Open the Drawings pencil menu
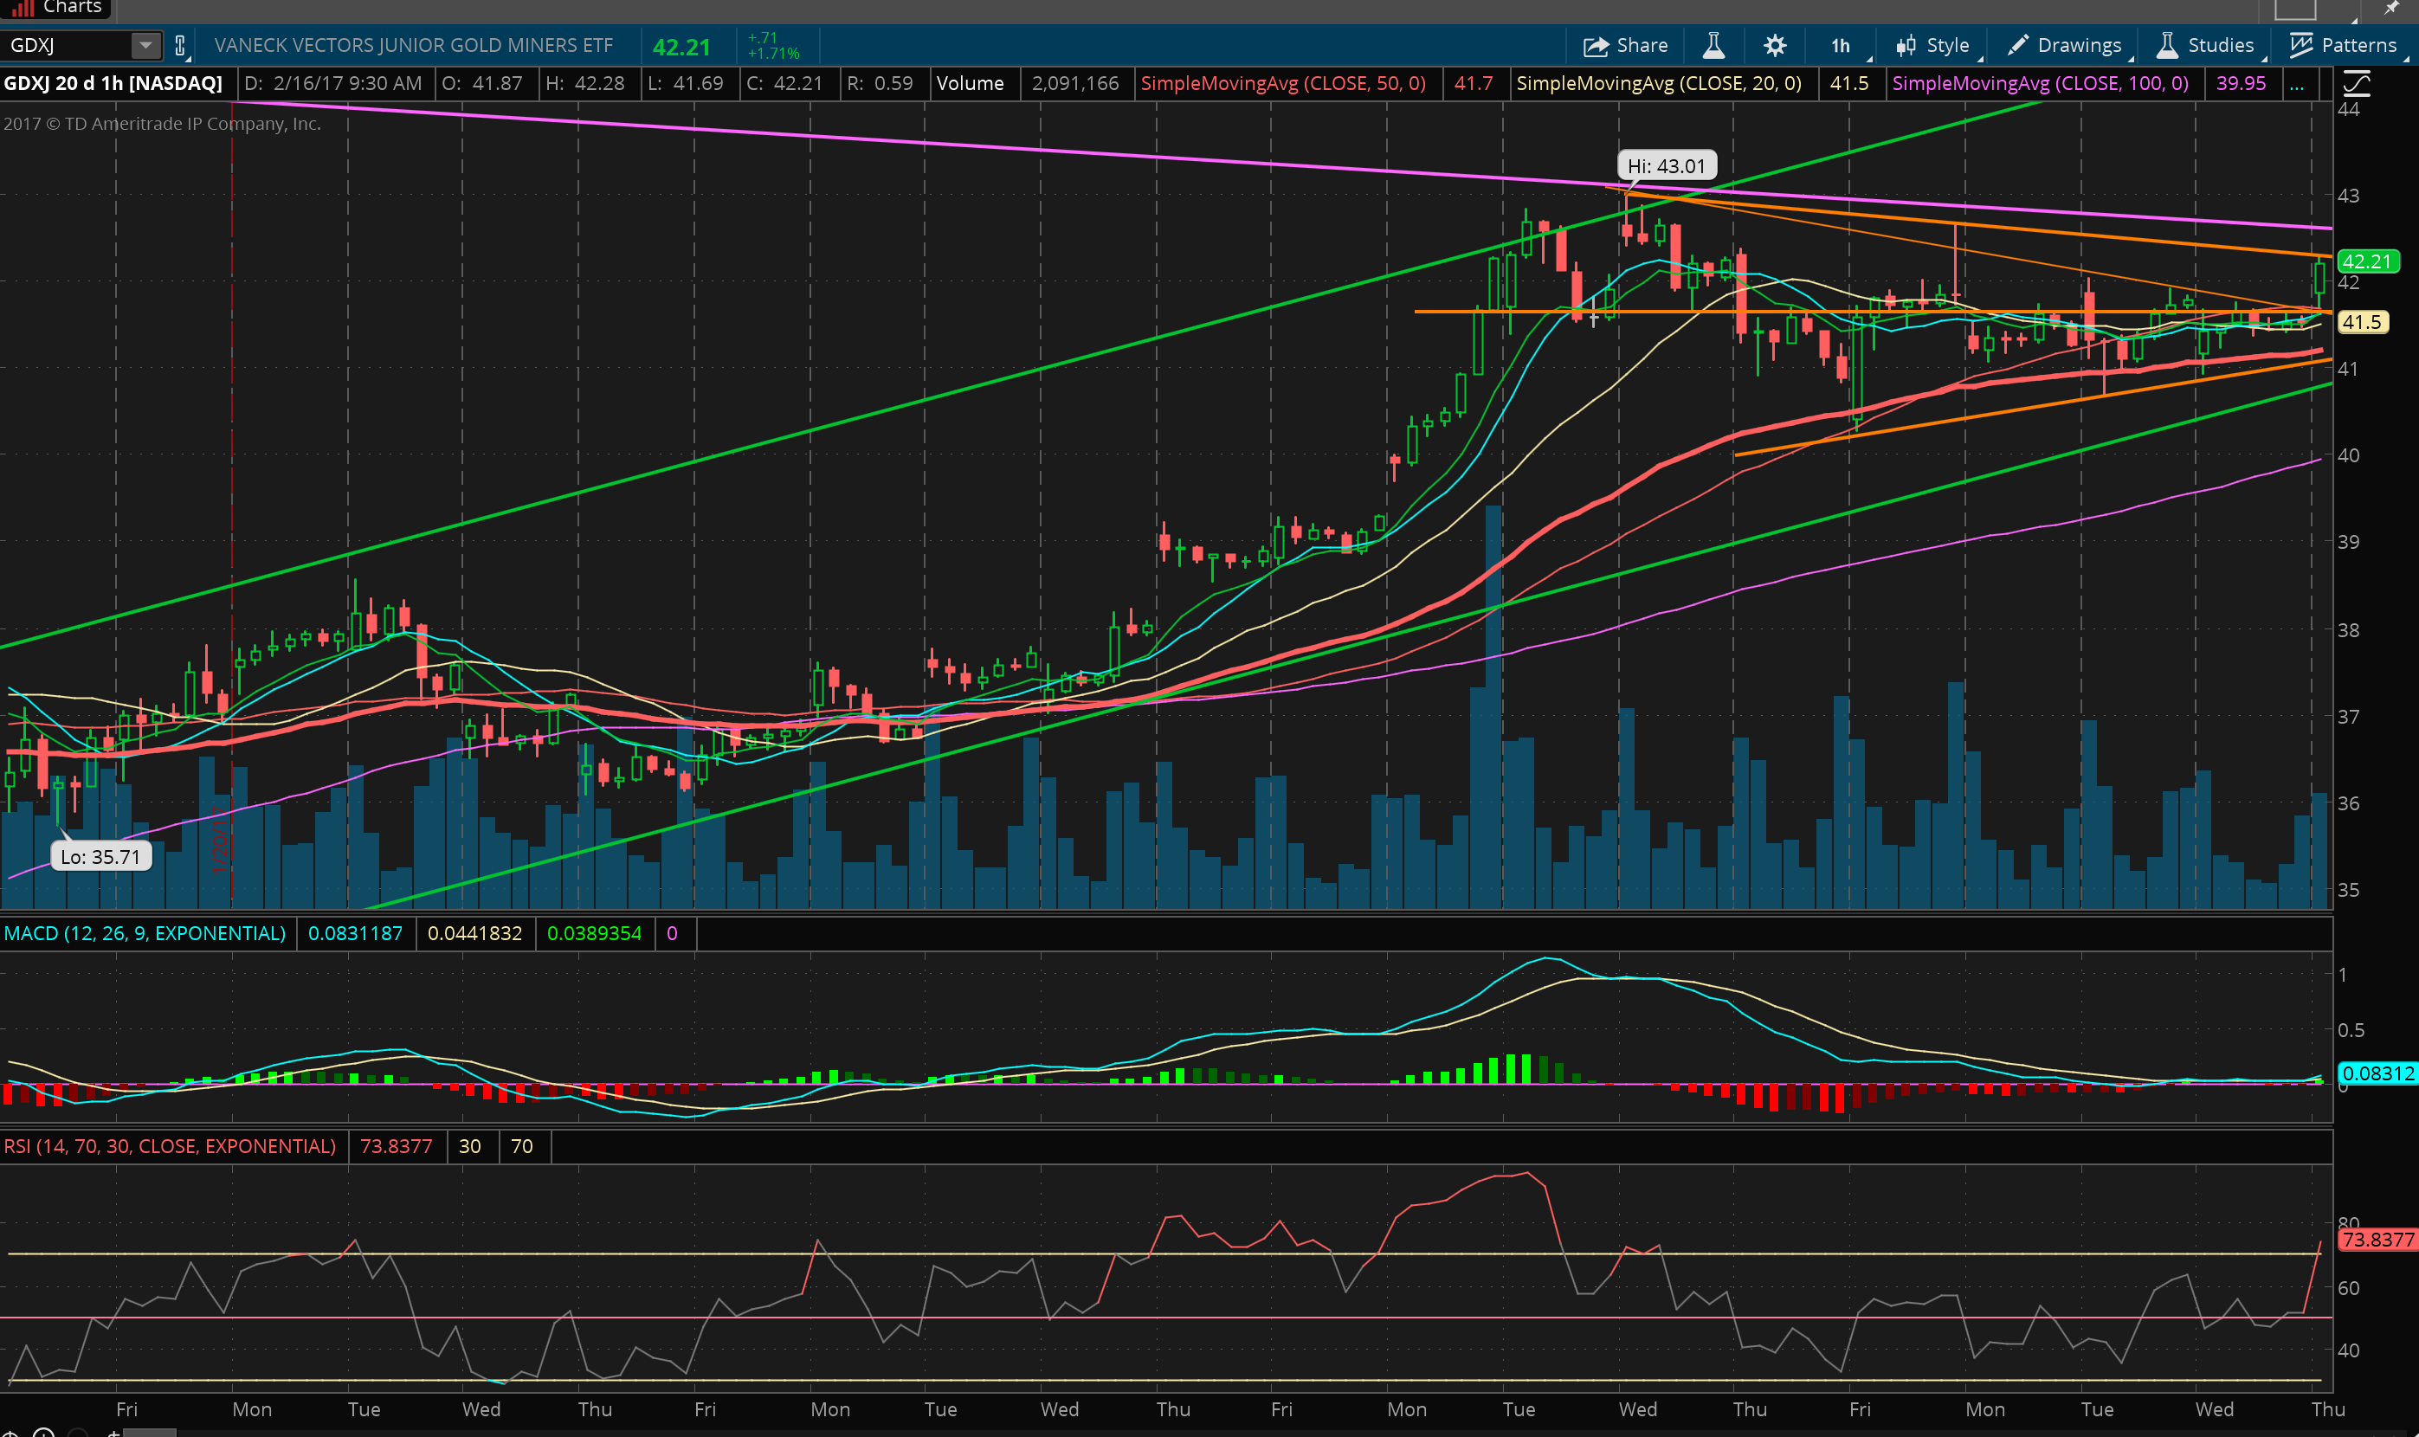The width and height of the screenshot is (2419, 1437). [2064, 46]
